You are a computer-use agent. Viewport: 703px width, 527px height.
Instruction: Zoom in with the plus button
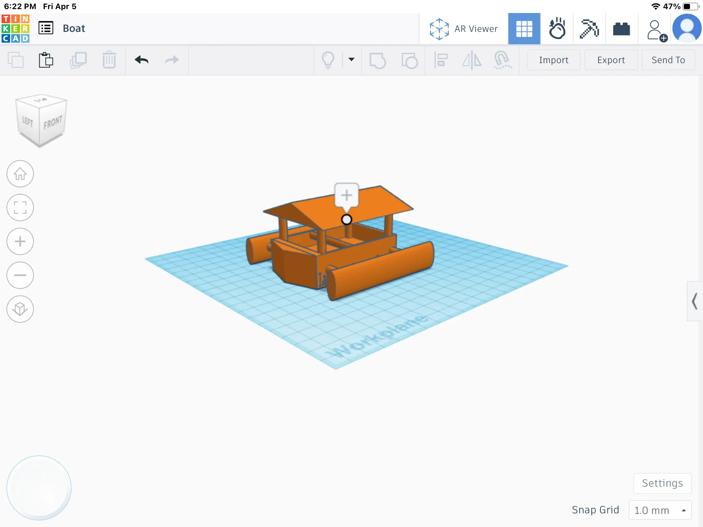coord(20,241)
